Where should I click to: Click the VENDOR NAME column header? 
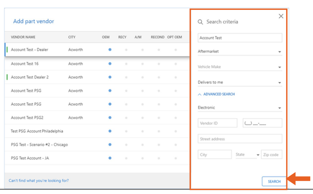23,37
